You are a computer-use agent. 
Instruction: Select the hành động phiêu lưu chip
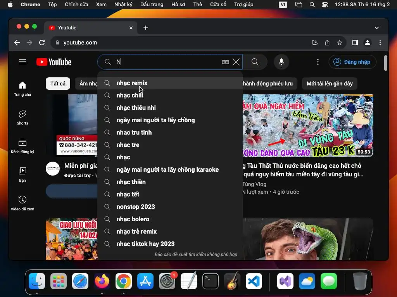pyautogui.click(x=269, y=84)
